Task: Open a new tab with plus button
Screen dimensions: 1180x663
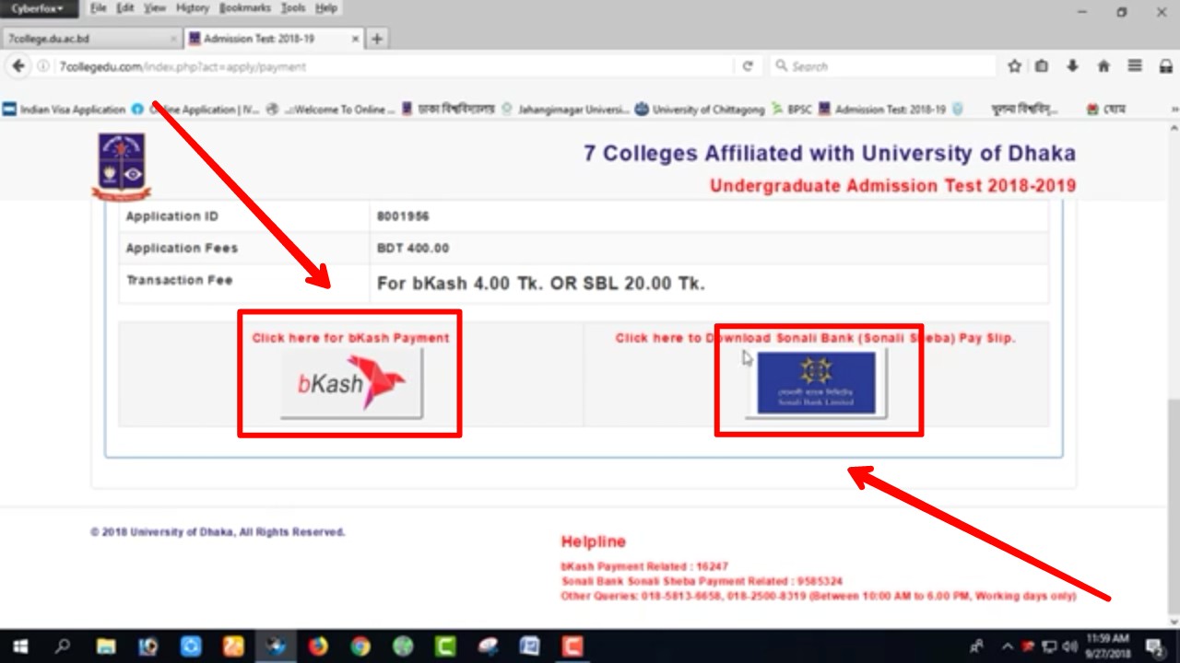Action: coord(376,39)
